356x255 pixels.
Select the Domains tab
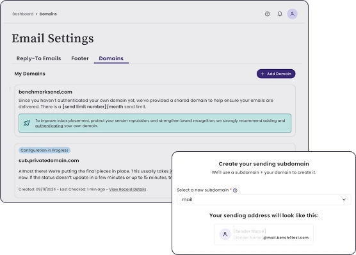click(111, 58)
